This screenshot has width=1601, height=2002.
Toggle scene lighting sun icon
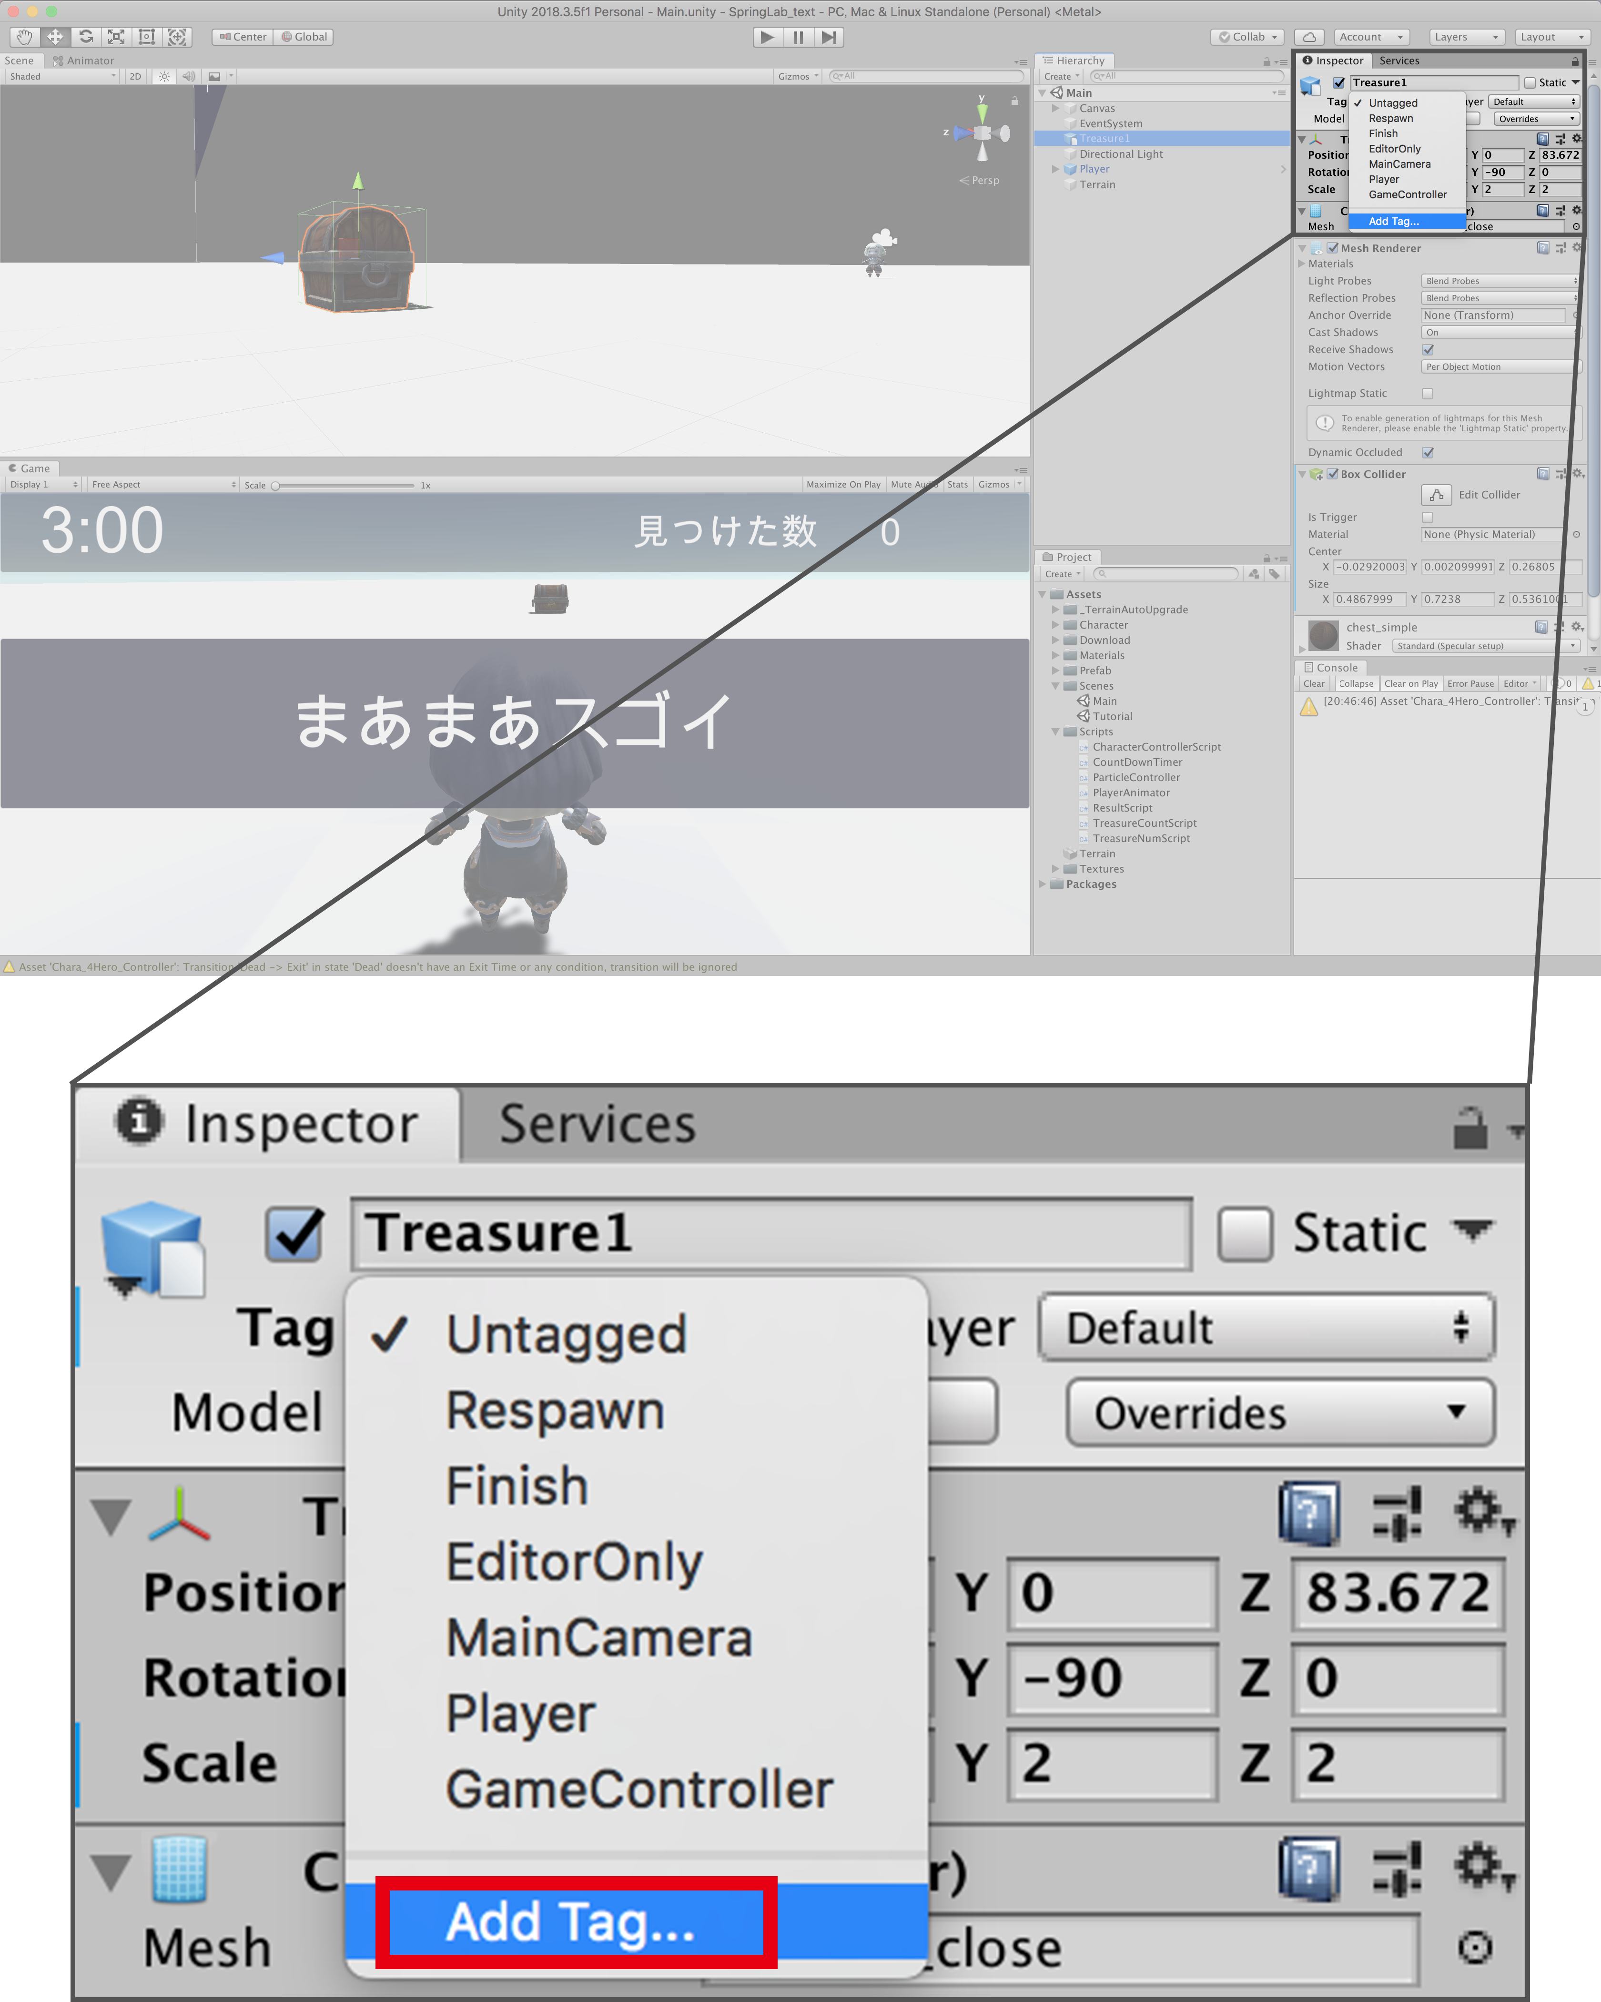coord(164,77)
